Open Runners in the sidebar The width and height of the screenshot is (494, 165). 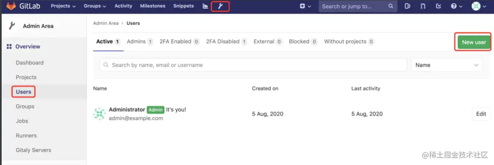click(26, 136)
